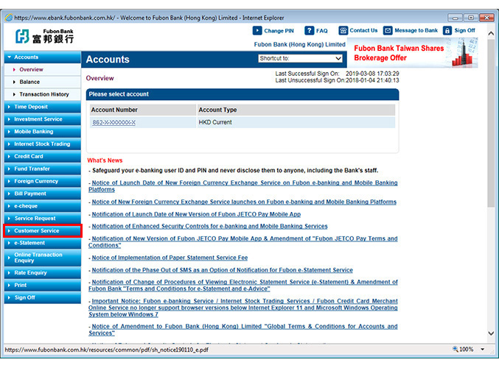499x368 pixels.
Task: Open Taiwan Shares Brokerage Offer banner
Action: pyautogui.click(x=413, y=53)
